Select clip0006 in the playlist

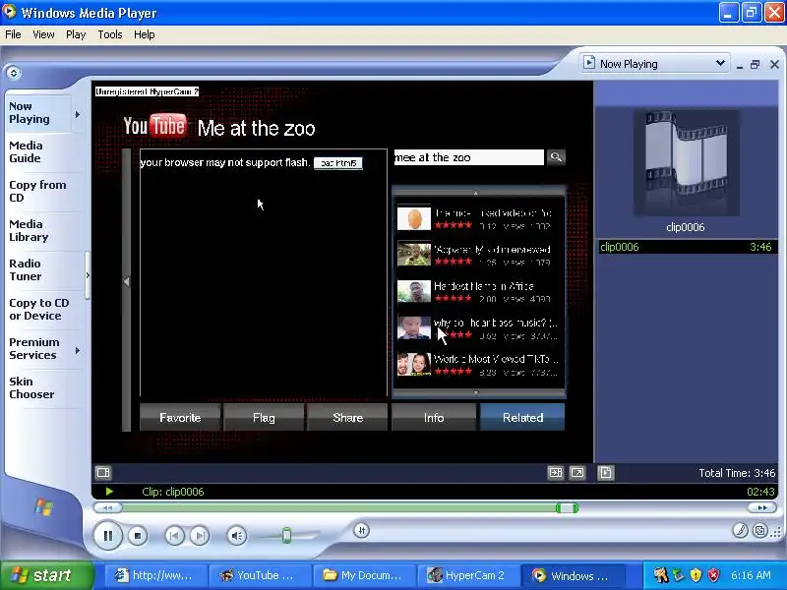(x=687, y=247)
